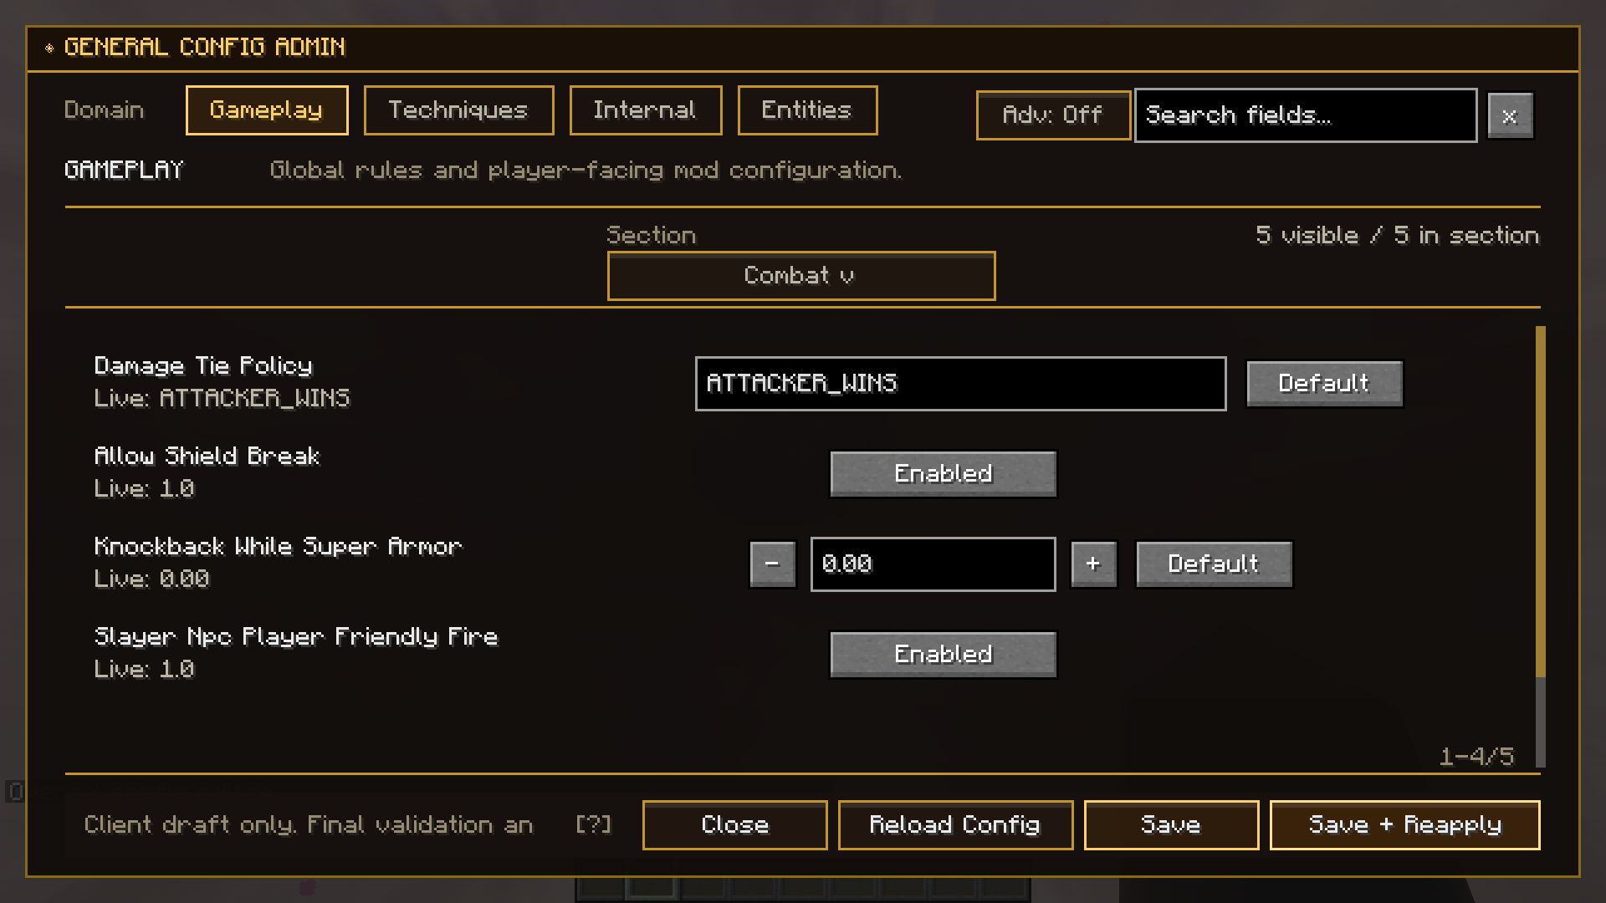Reset Knockback While Super Armor to Default
This screenshot has width=1606, height=903.
point(1213,564)
